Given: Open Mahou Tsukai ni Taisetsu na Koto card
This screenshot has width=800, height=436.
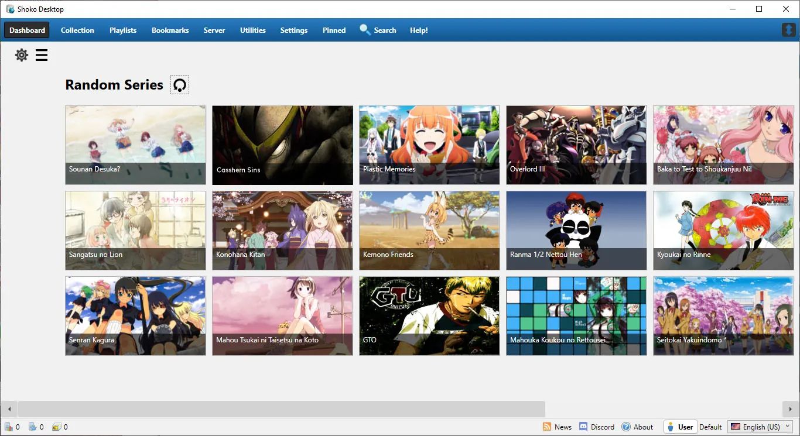Looking at the screenshot, I should pos(282,316).
